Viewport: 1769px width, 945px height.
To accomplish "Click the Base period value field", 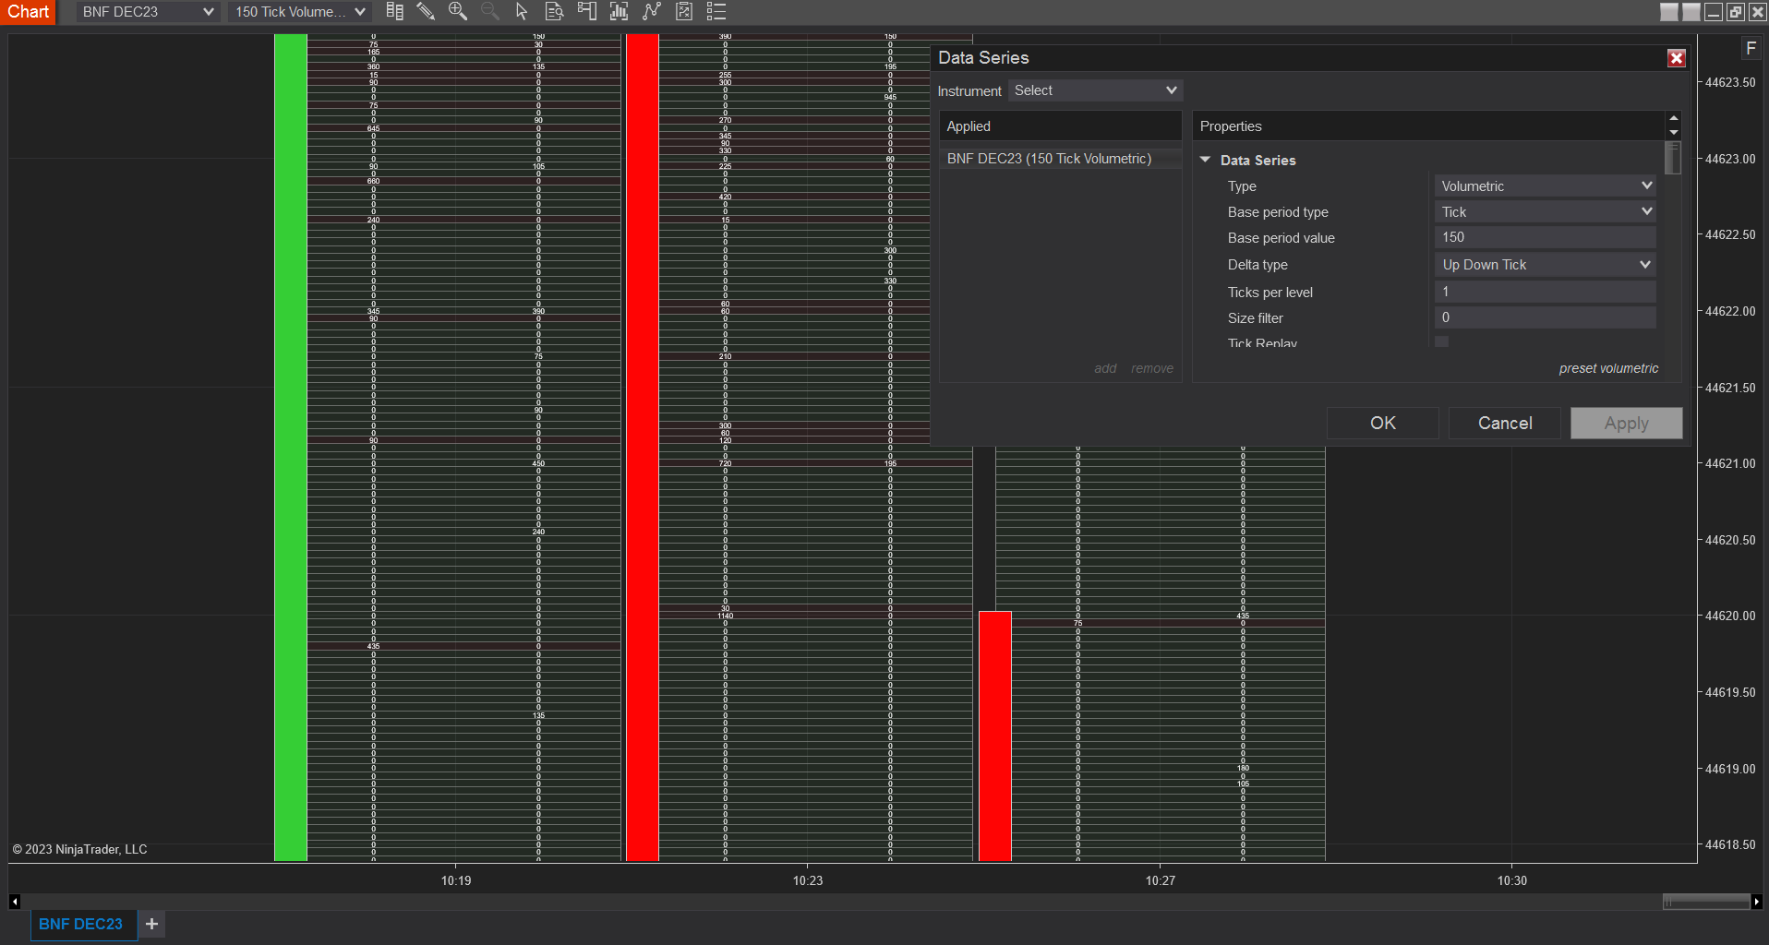I will click(1546, 237).
